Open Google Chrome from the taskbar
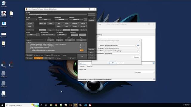The height and width of the screenshot is (107, 191). coord(56,105)
